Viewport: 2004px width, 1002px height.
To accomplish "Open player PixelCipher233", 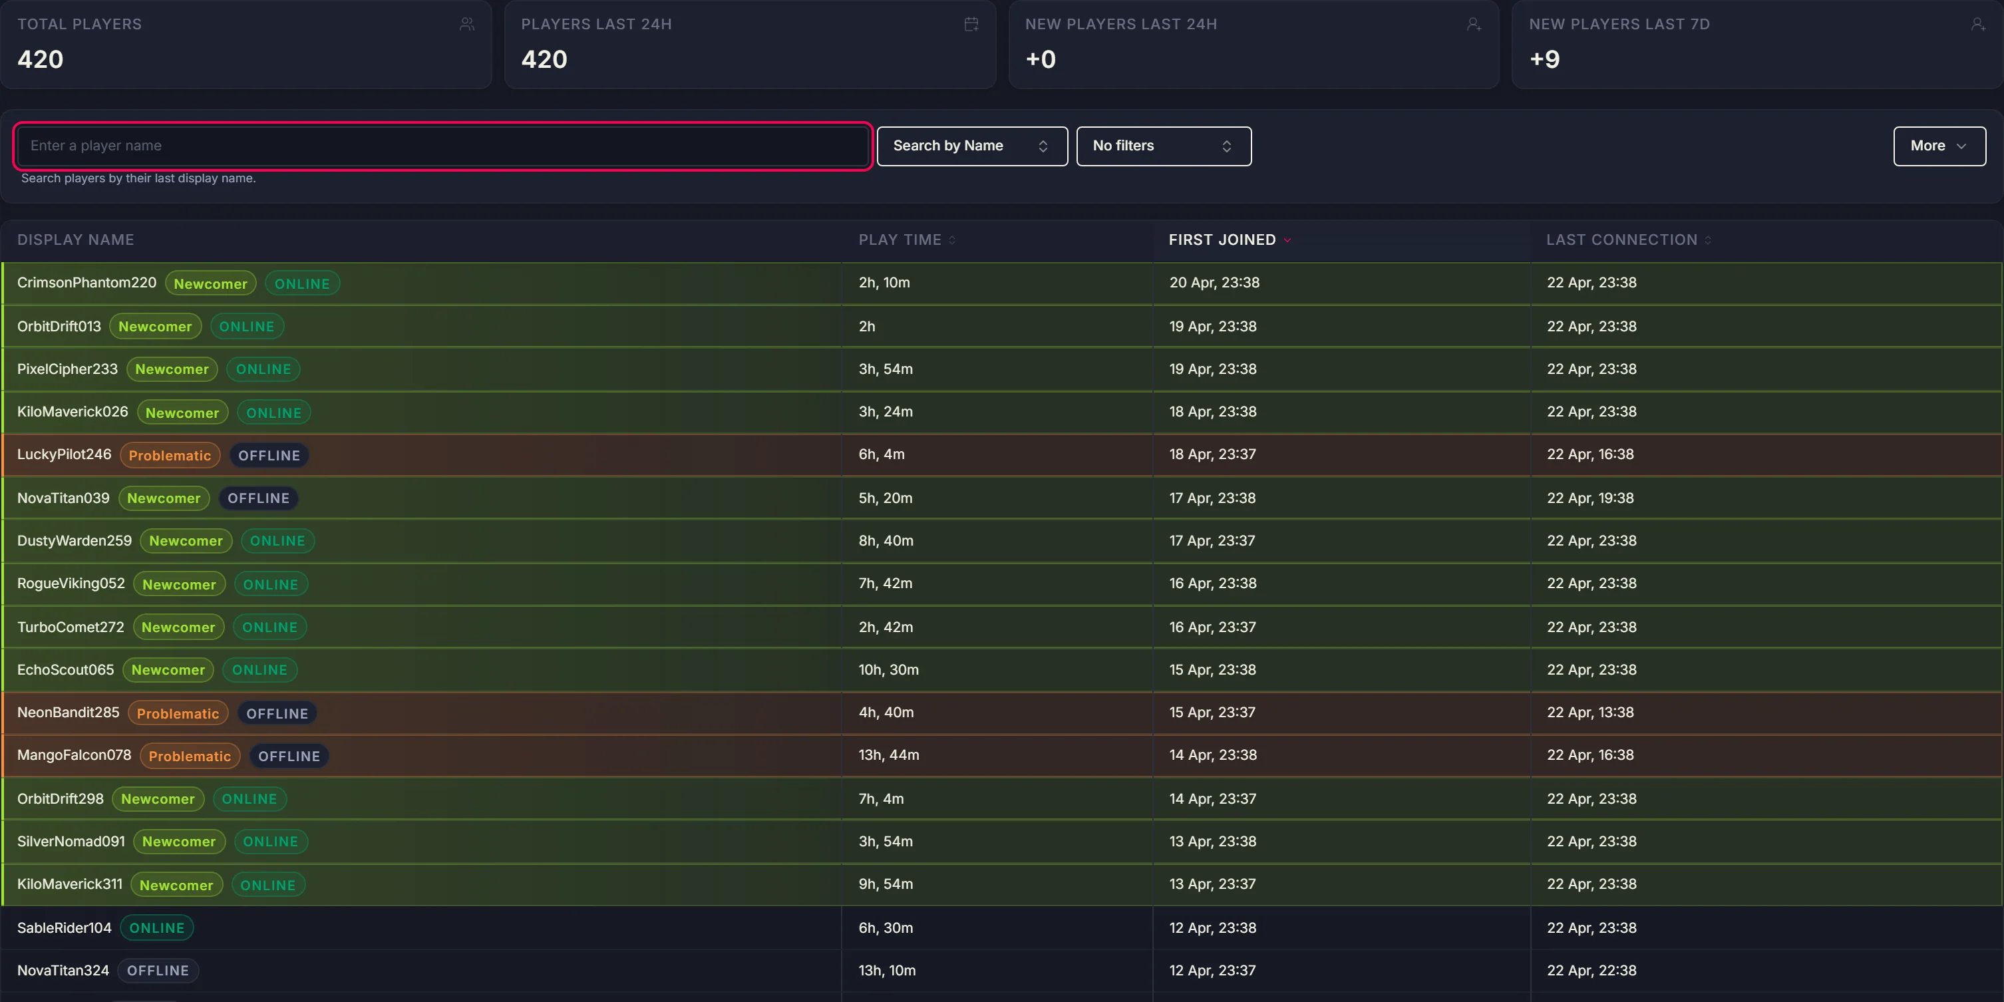I will pos(68,369).
